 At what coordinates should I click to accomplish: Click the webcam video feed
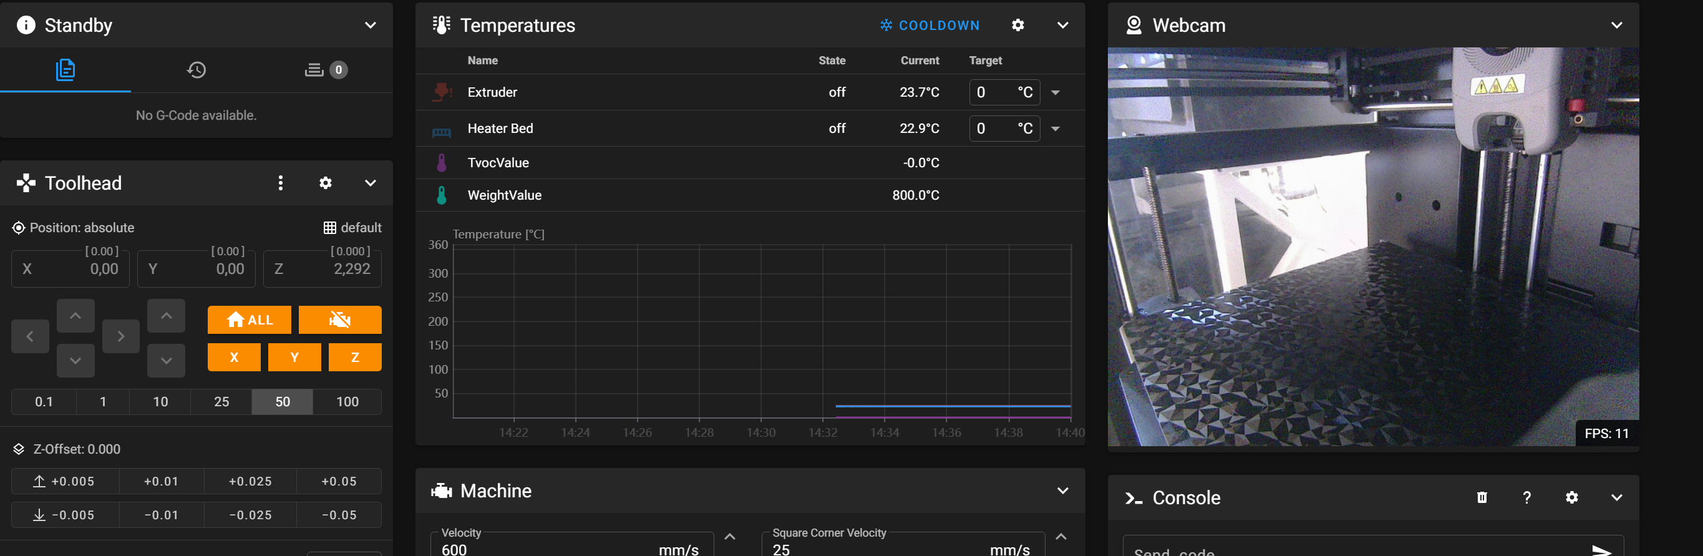(1373, 246)
